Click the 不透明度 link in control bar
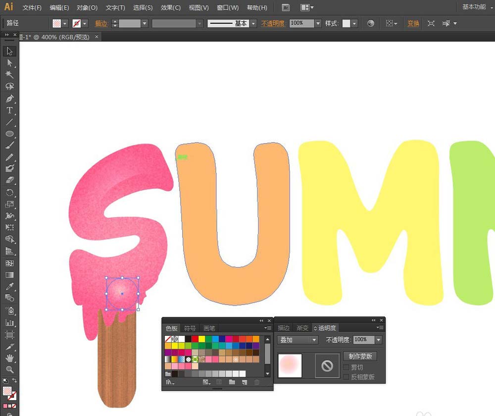 click(x=273, y=23)
